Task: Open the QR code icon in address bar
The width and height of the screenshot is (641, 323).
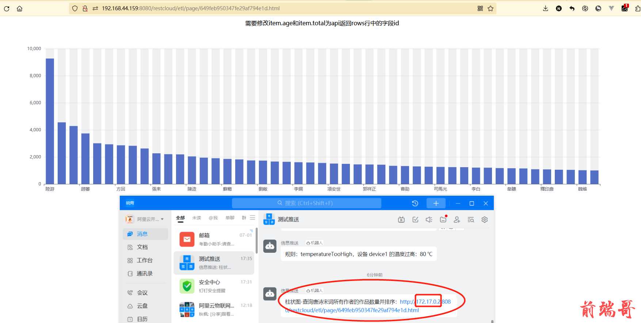Action: tap(480, 8)
